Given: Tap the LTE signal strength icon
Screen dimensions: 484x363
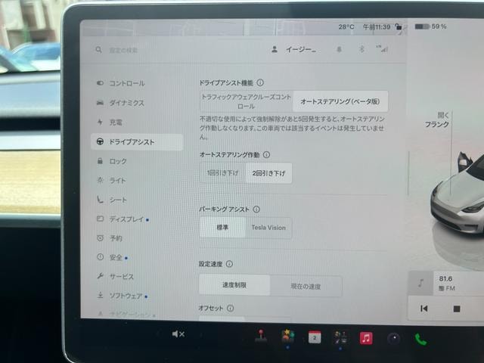Looking at the screenshot, I should pos(382,48).
